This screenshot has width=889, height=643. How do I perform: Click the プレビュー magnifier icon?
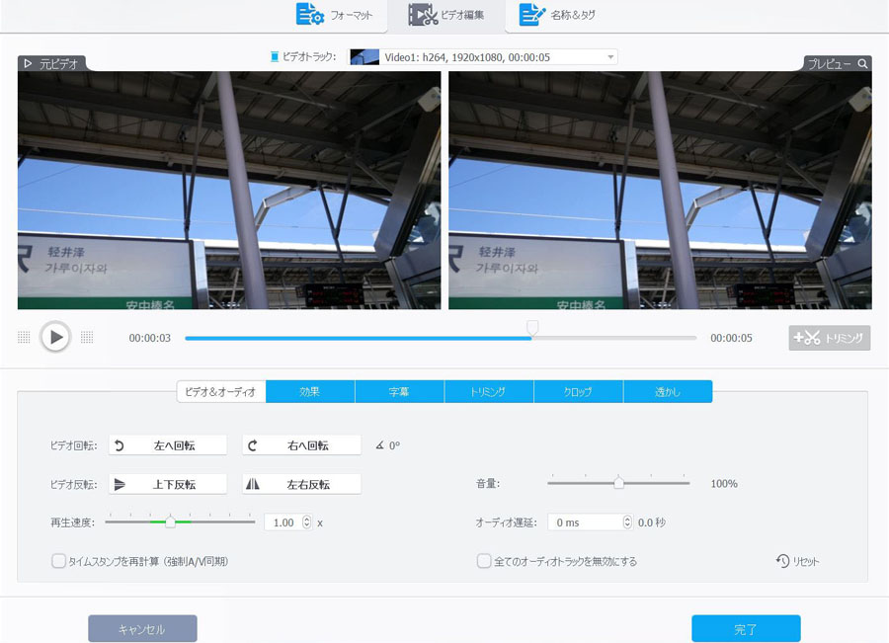coord(862,63)
